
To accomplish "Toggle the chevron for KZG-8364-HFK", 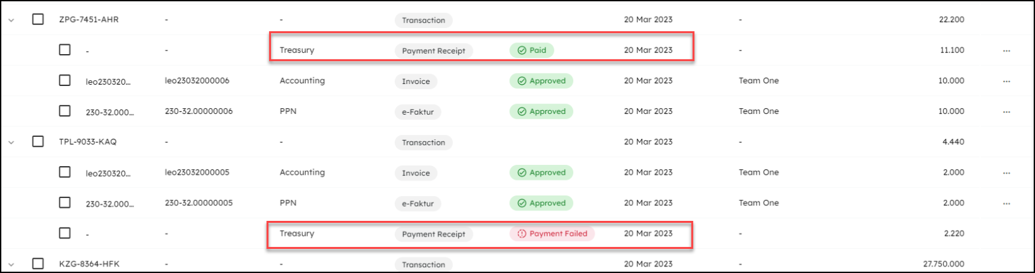I will pos(11,264).
